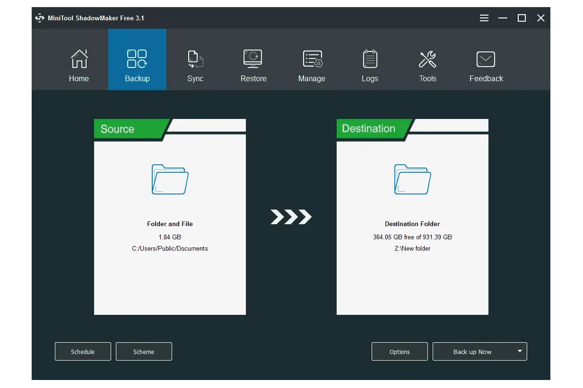The height and width of the screenshot is (388, 583).
Task: Open backup Options button
Action: [400, 352]
